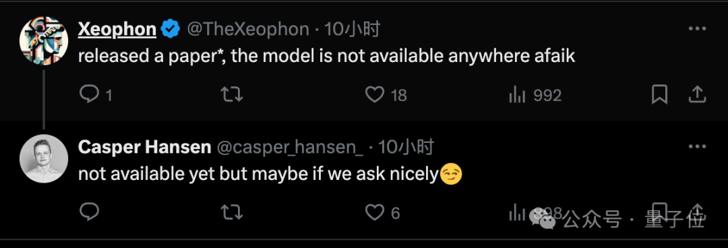Open more options on Xeophon's tweet
Image resolution: width=728 pixels, height=248 pixels.
(x=697, y=29)
